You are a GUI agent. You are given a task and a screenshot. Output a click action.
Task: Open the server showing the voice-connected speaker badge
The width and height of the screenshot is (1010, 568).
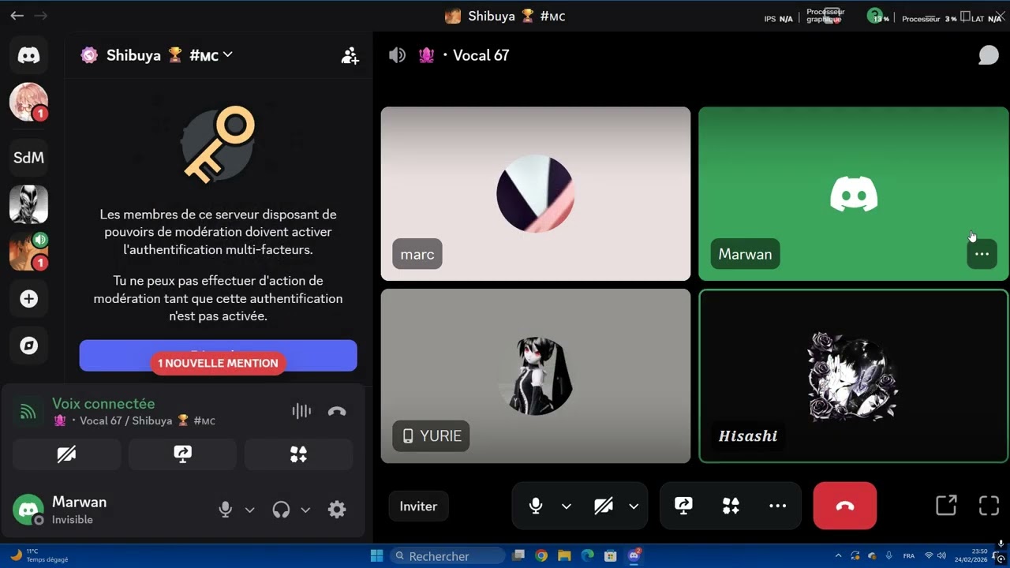pyautogui.click(x=28, y=252)
